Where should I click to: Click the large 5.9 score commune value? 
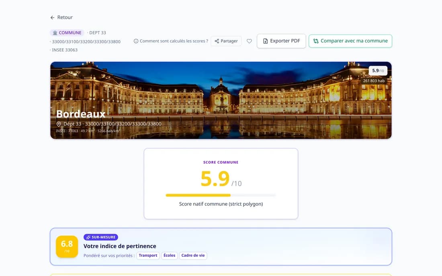click(x=215, y=179)
